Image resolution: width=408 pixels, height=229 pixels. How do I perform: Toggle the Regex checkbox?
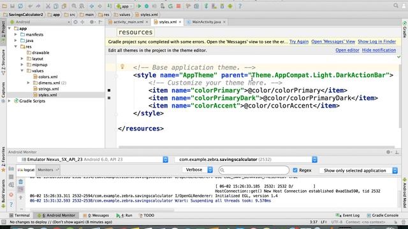point(295,170)
